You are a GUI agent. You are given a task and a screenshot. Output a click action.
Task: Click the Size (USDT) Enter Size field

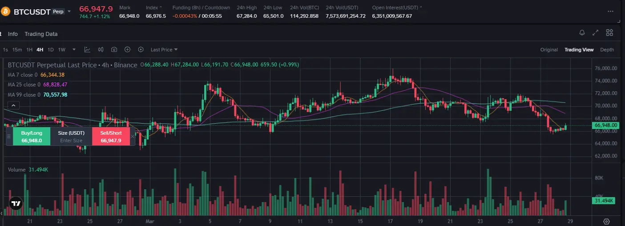tap(71, 136)
